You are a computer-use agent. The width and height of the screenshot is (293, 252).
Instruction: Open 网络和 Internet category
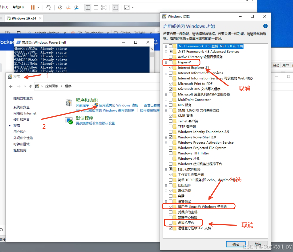(25, 113)
